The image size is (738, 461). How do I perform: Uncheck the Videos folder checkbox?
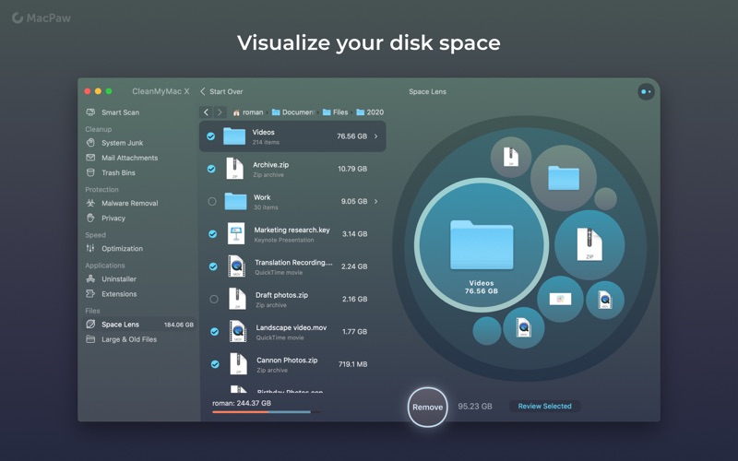tap(211, 136)
